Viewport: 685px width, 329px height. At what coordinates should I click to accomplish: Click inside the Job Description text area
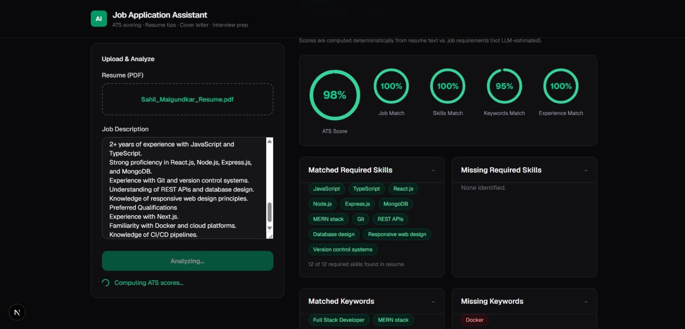[184, 188]
